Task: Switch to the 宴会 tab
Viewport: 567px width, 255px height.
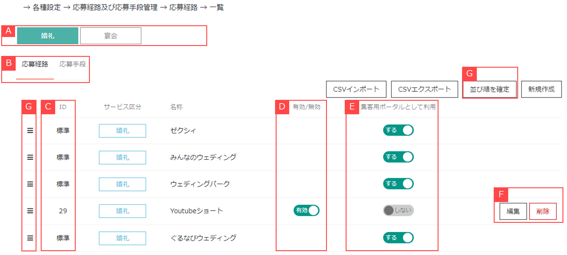Action: tap(111, 36)
